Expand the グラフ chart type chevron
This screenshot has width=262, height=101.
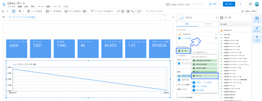coord(216,18)
